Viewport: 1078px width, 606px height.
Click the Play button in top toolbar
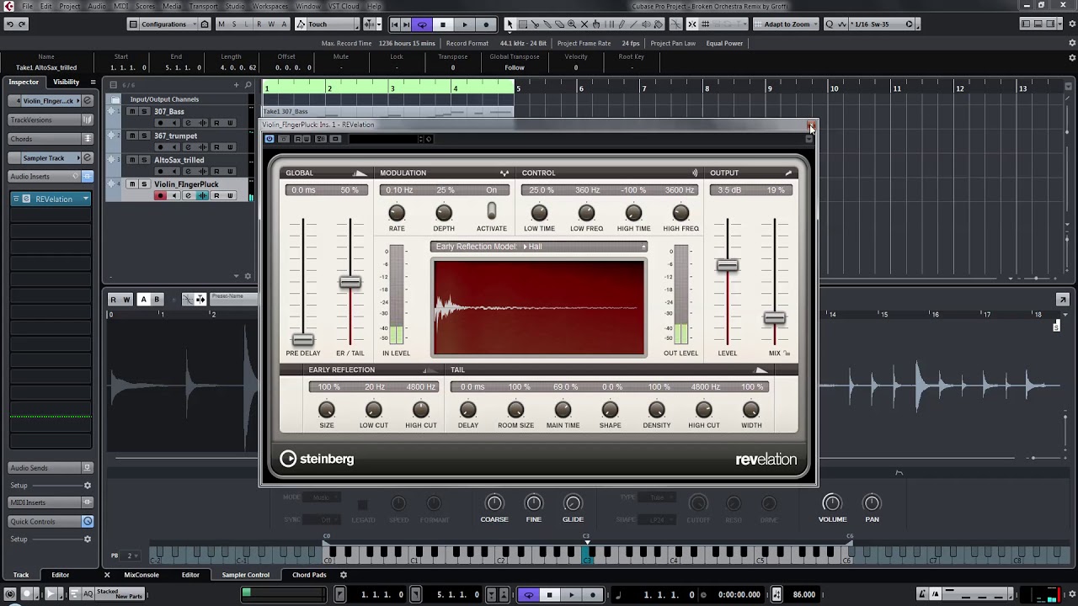point(465,24)
